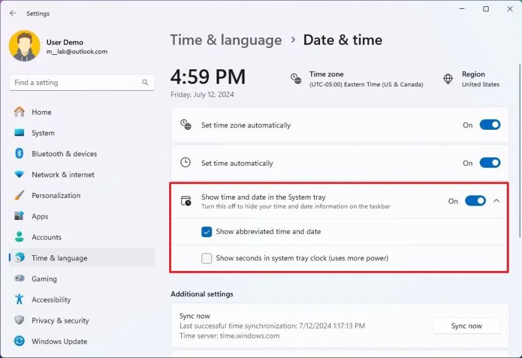Click the Home house icon
The height and width of the screenshot is (358, 522).
[20, 112]
